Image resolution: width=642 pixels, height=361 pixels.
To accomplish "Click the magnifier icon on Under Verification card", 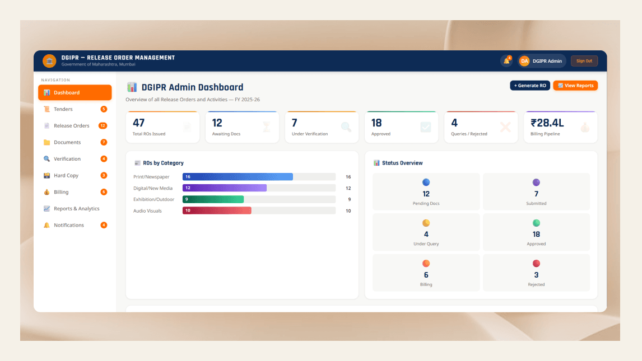I will point(346,127).
